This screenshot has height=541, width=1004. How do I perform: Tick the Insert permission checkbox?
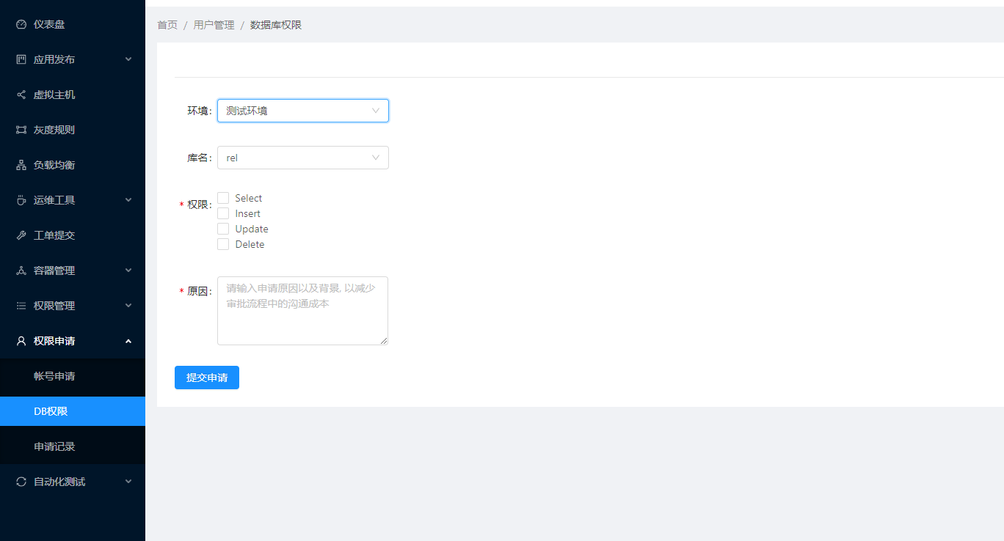click(223, 213)
